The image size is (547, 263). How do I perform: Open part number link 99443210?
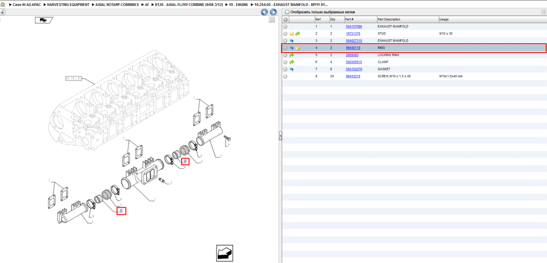(x=353, y=76)
